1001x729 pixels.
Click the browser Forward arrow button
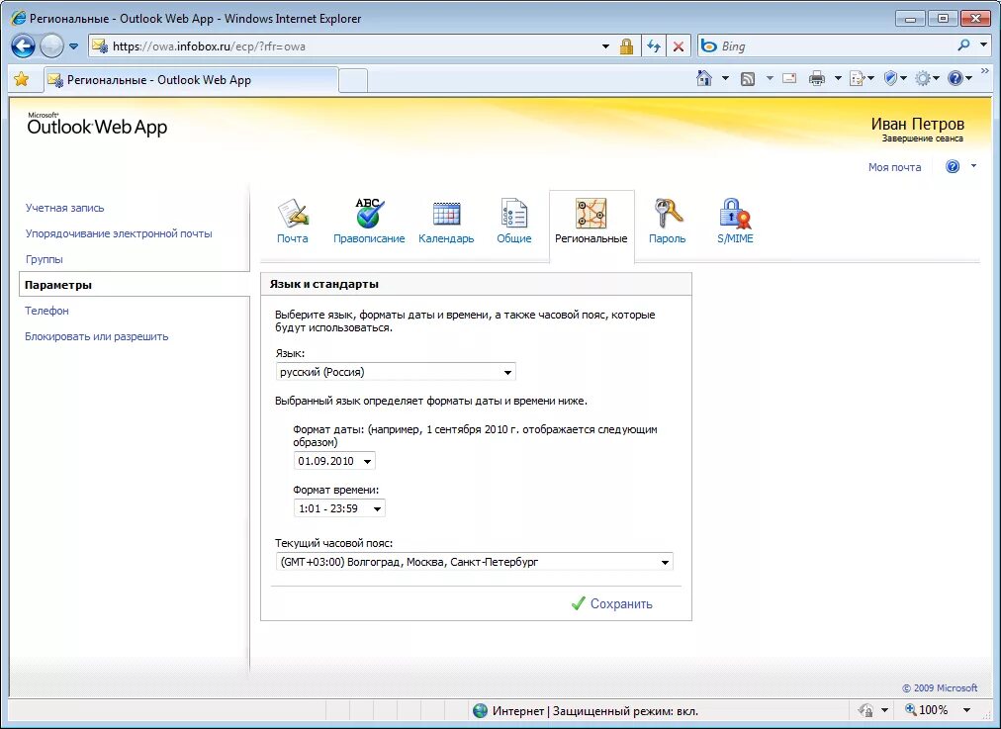51,46
